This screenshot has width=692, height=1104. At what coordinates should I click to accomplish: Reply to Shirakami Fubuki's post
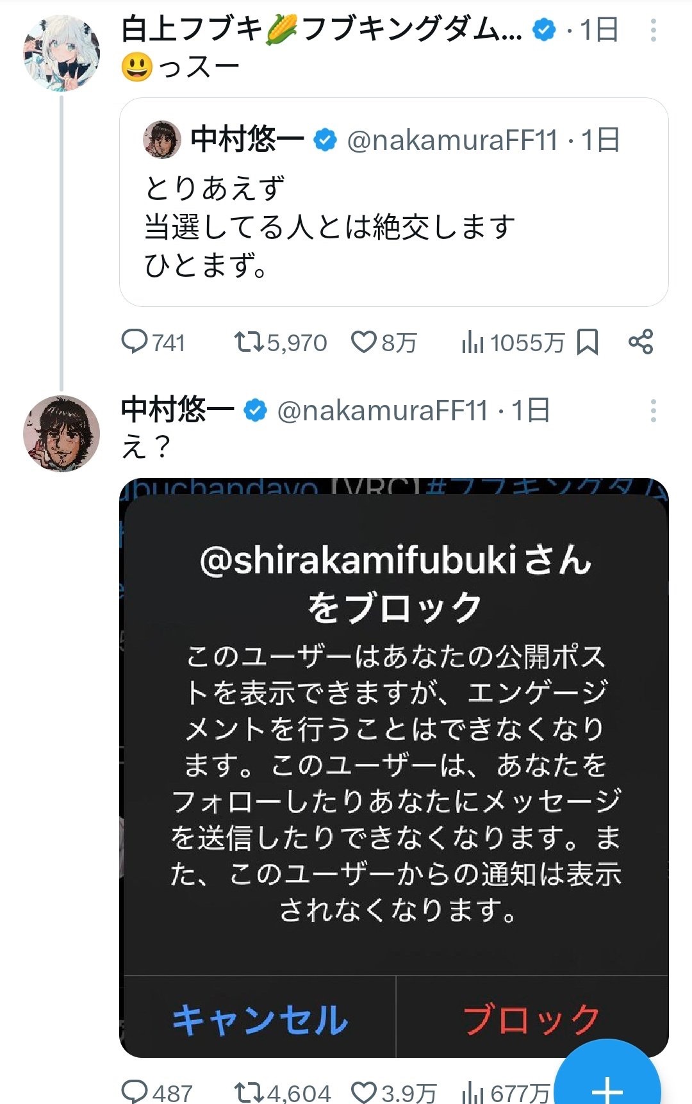point(135,342)
